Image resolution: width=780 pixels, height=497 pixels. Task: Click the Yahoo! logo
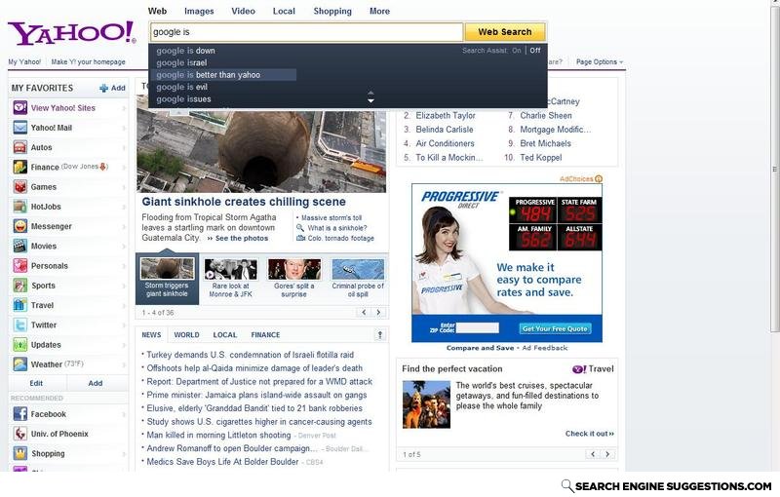[71, 33]
